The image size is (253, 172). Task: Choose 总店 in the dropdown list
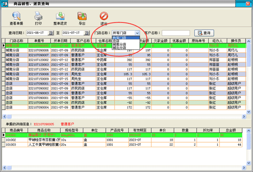click(126, 41)
